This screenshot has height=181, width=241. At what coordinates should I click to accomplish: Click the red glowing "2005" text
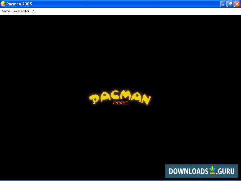pyautogui.click(x=121, y=103)
